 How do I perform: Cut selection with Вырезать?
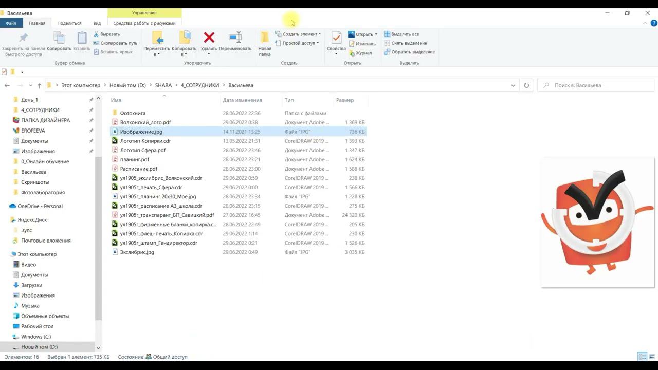[106, 34]
